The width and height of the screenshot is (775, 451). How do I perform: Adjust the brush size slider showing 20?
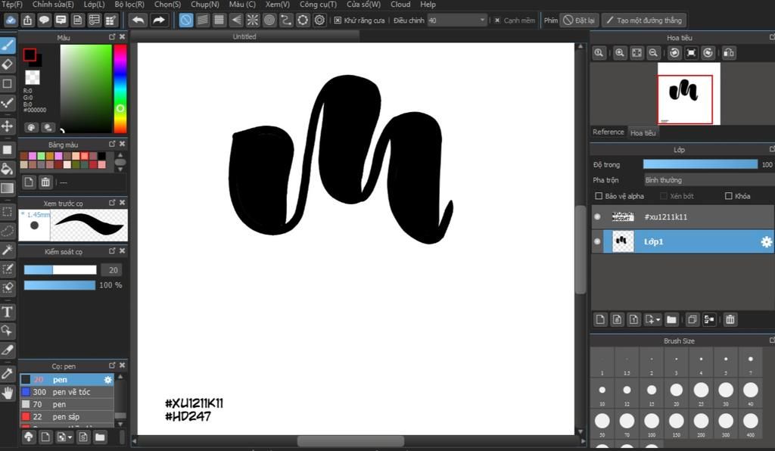(x=61, y=269)
